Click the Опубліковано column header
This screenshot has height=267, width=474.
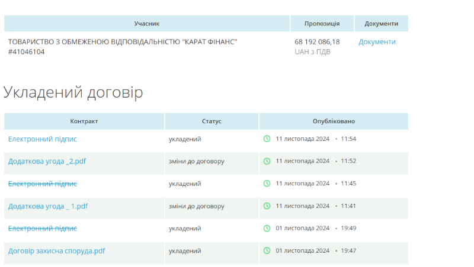(x=334, y=121)
